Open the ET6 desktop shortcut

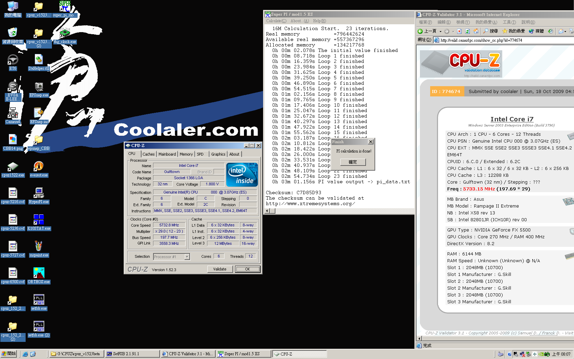coord(13,63)
